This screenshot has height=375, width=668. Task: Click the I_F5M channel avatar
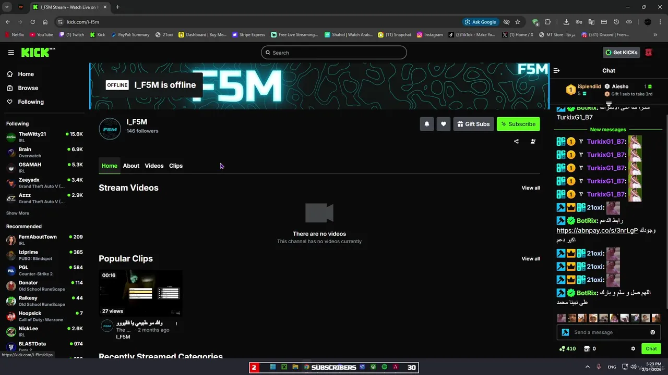110,129
